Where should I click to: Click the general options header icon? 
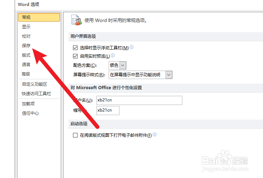76,20
